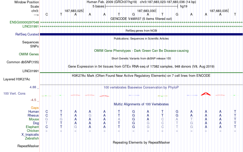The width and height of the screenshot is (243, 152).
Task: Click the Human species row label
Action: pyautogui.click(x=34, y=111)
